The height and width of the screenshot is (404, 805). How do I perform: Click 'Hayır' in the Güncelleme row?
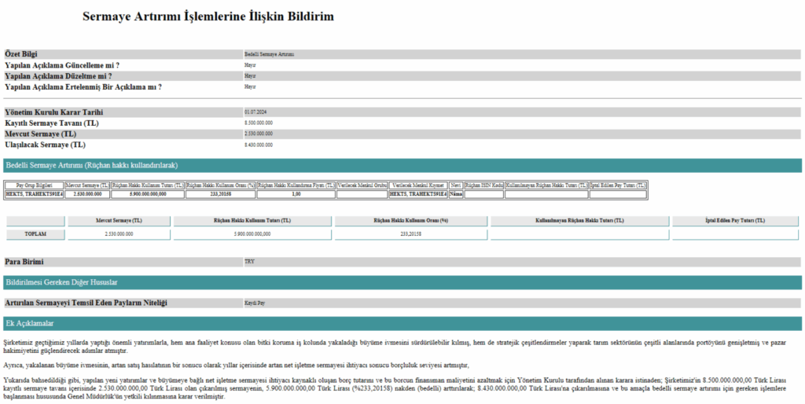[x=250, y=65]
